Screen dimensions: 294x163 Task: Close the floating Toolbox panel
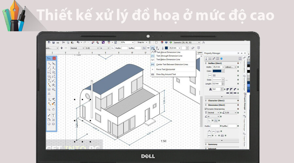point(54,58)
